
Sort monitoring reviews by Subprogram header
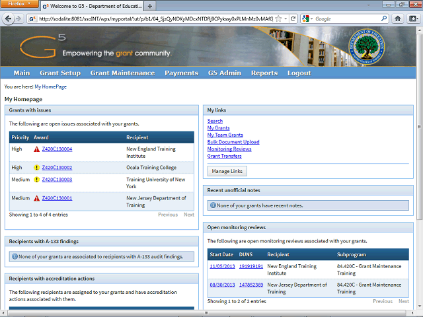tap(352, 255)
